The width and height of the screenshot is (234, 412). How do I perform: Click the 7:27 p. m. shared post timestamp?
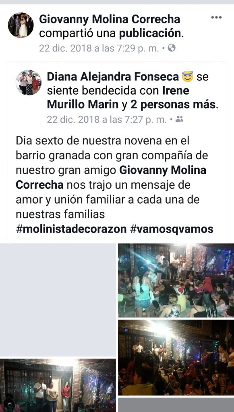coord(107,119)
